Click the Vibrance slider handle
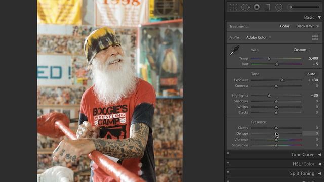Viewport: 324px width, 182px height. (276, 140)
